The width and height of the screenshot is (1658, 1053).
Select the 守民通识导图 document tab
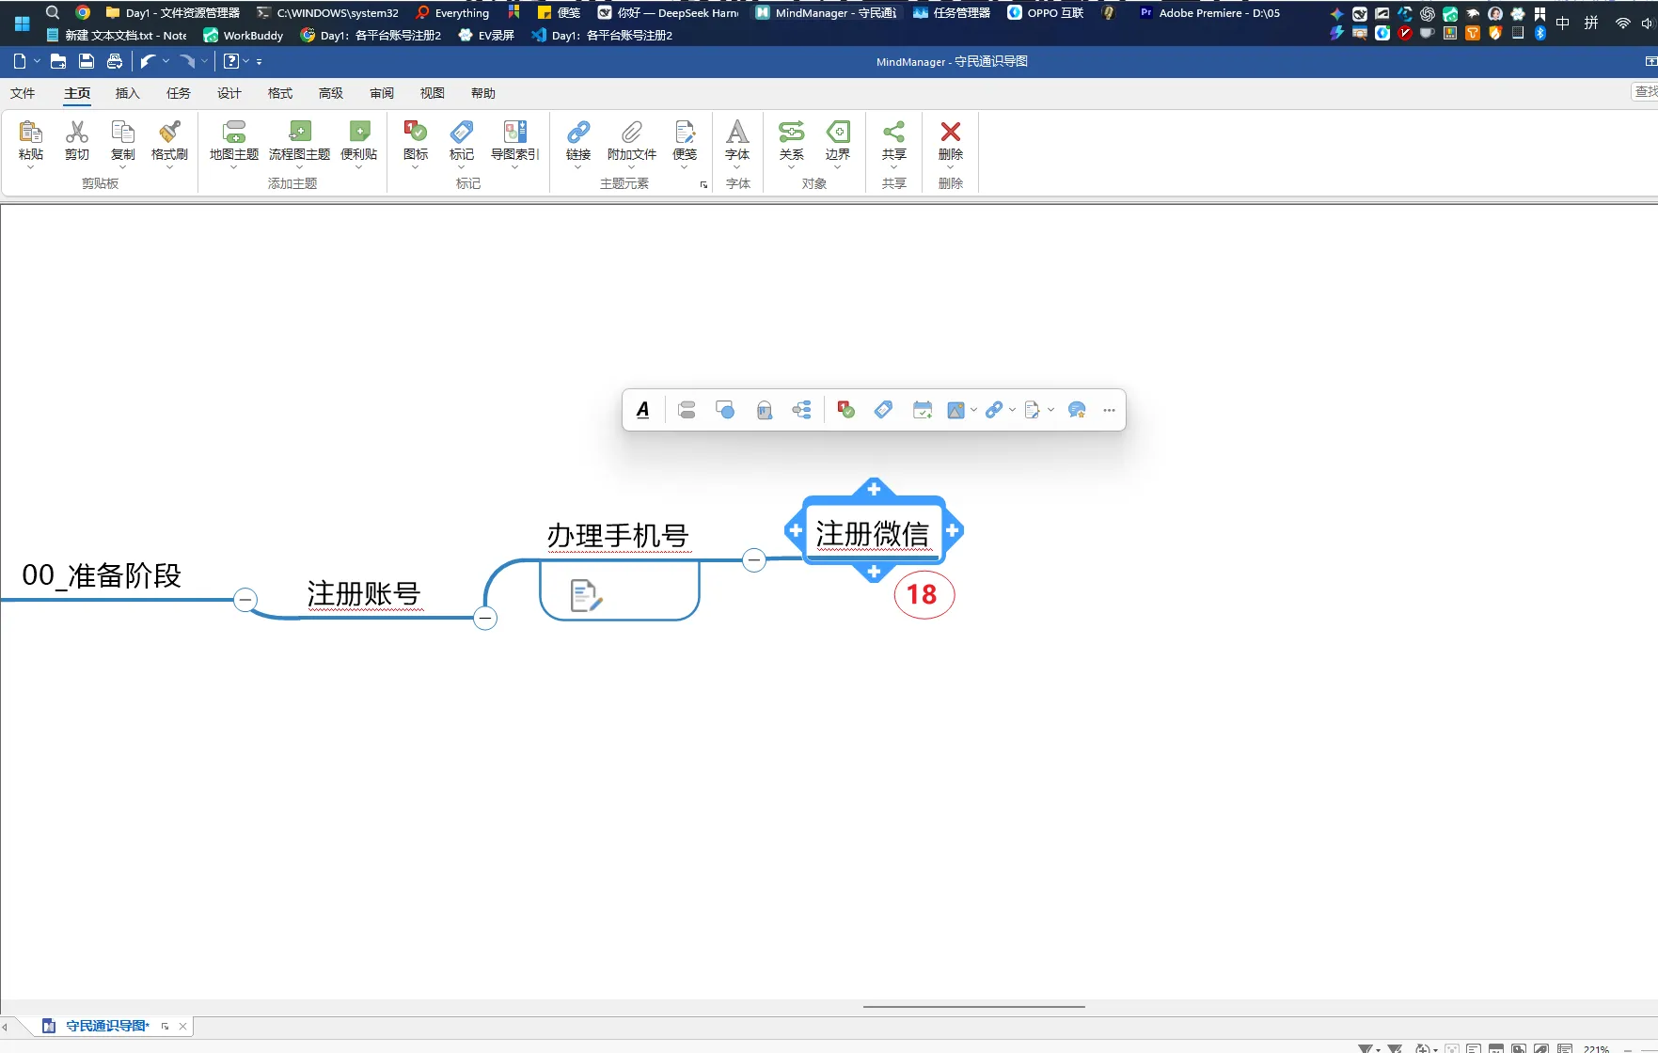[107, 1026]
